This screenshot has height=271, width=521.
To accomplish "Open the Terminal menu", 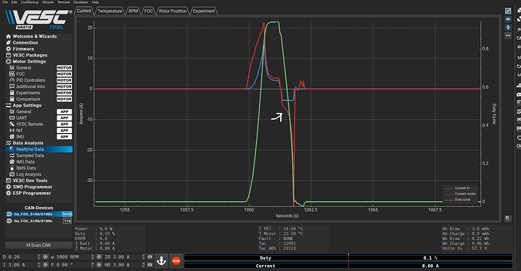I will (63, 2).
